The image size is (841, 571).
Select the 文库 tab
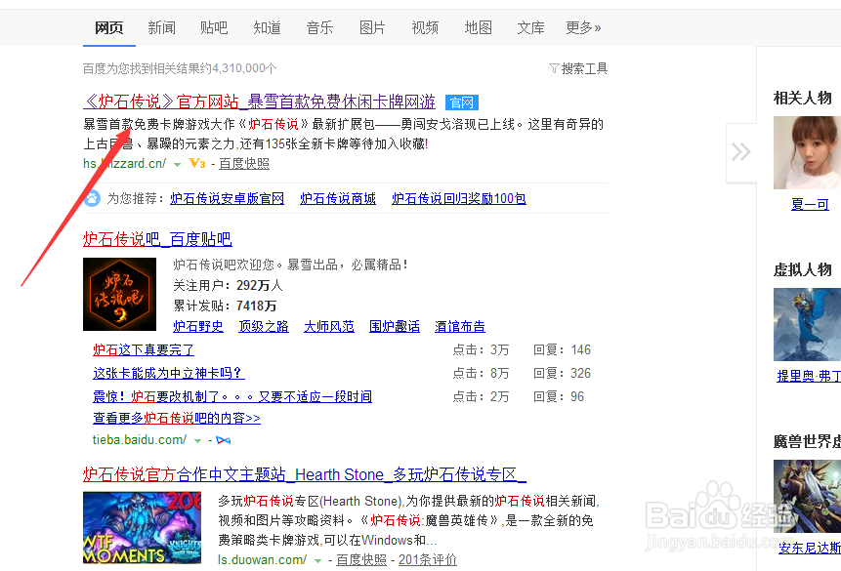[530, 27]
